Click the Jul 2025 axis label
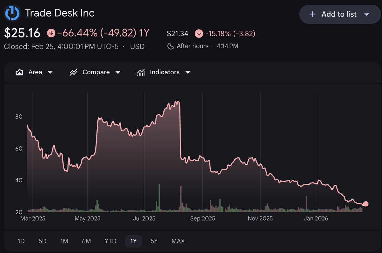The height and width of the screenshot is (253, 382). click(144, 218)
